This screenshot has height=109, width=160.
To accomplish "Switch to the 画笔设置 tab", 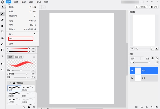I will tap(19, 57).
